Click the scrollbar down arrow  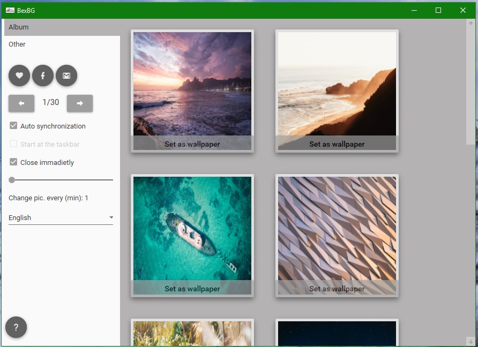tap(470, 341)
